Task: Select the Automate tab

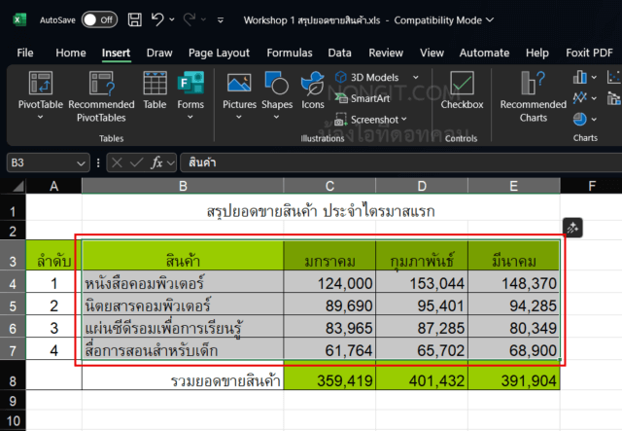Action: 484,53
